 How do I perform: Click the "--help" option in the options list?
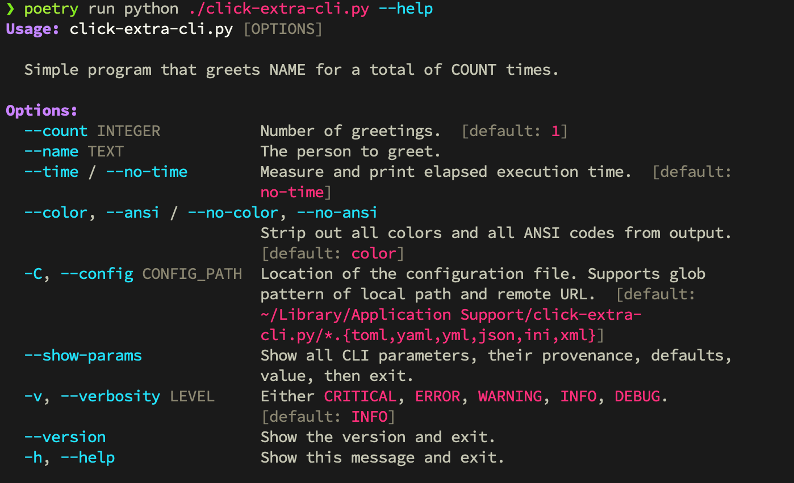click(x=87, y=457)
